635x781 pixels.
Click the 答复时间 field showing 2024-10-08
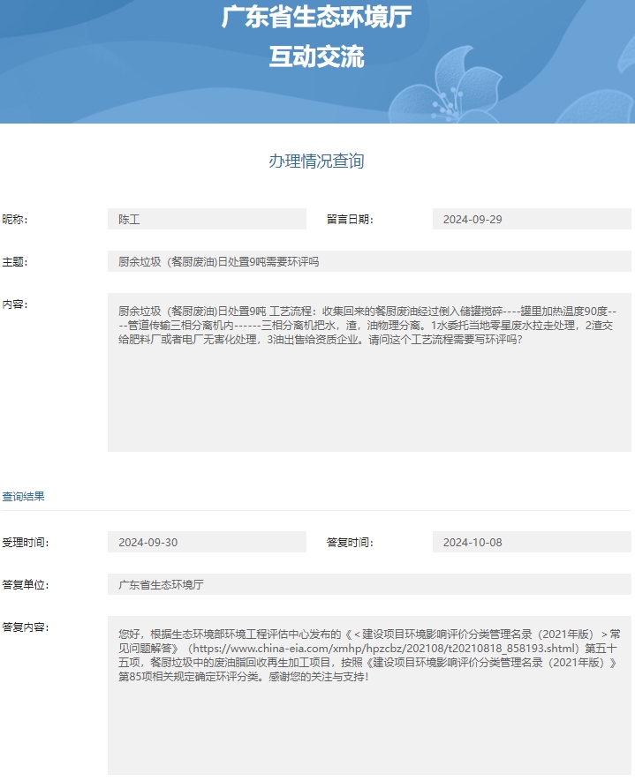[x=532, y=542]
